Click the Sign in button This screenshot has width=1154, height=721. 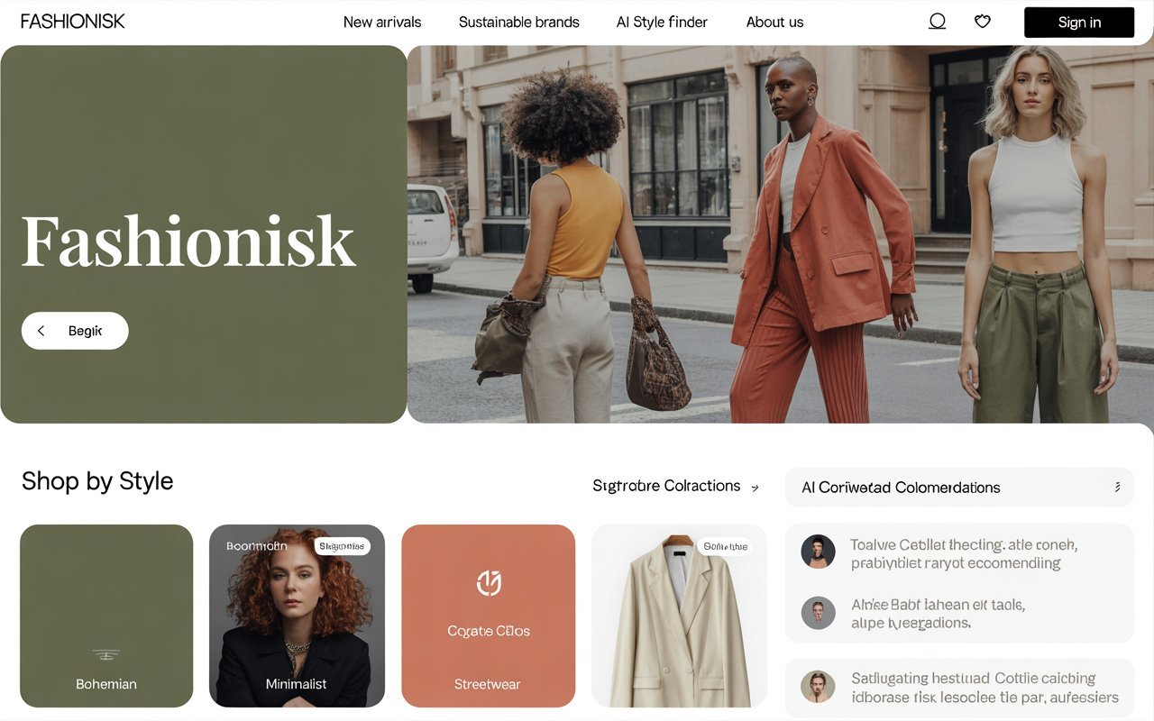click(x=1079, y=23)
